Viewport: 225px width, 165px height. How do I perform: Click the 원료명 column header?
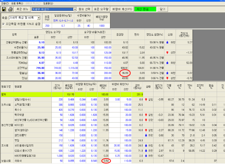[x=33, y=87]
